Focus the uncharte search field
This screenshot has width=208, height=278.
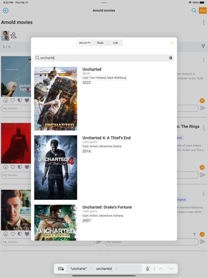tap(104, 58)
